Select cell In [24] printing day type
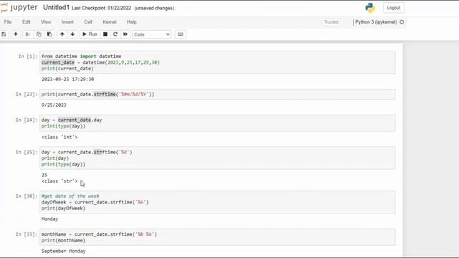 click(217, 123)
